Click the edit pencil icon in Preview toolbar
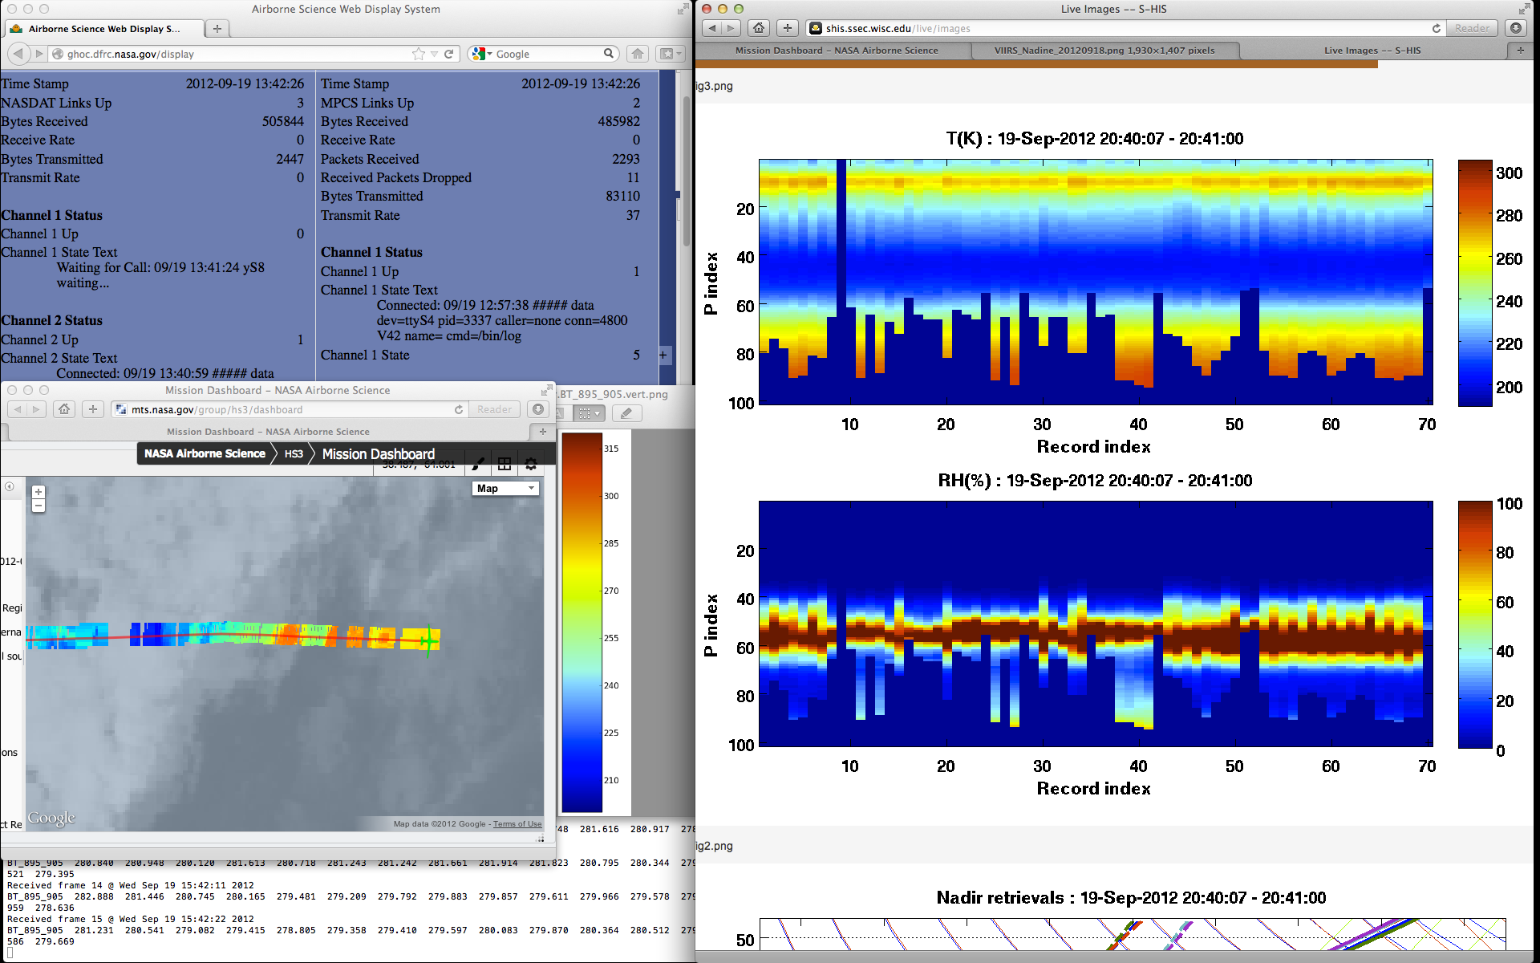The width and height of the screenshot is (1540, 963). click(x=626, y=413)
